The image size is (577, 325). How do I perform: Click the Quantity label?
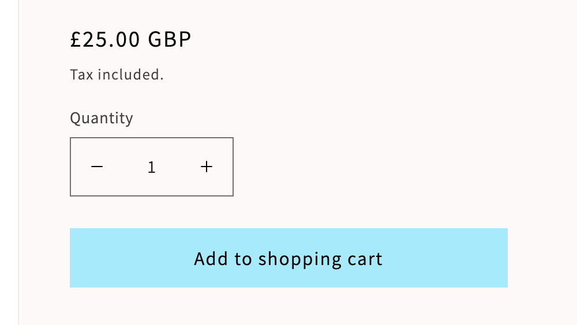point(102,118)
